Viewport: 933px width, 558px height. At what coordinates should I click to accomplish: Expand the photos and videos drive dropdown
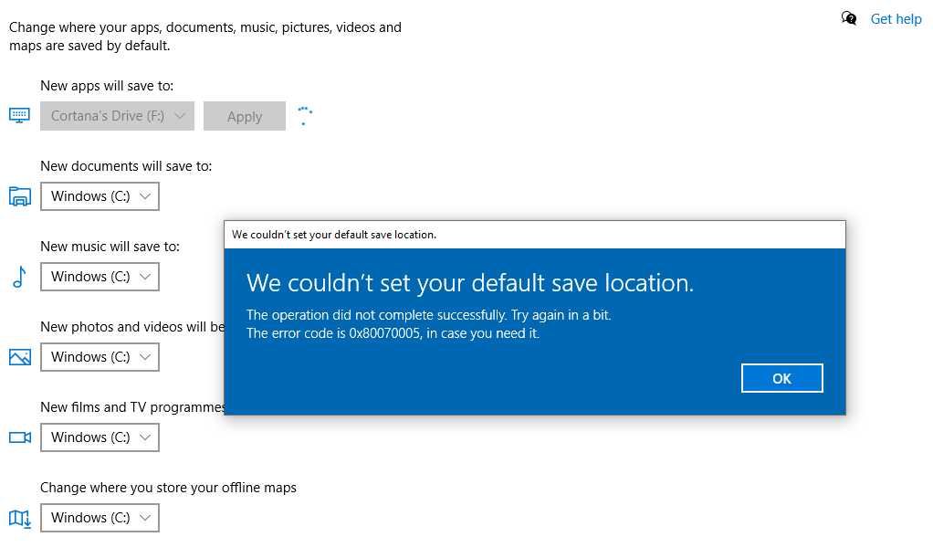tap(100, 357)
